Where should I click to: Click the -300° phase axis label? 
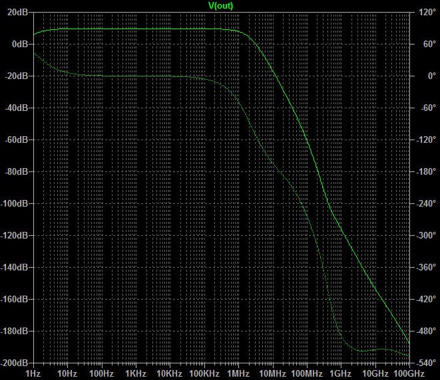(x=426, y=235)
